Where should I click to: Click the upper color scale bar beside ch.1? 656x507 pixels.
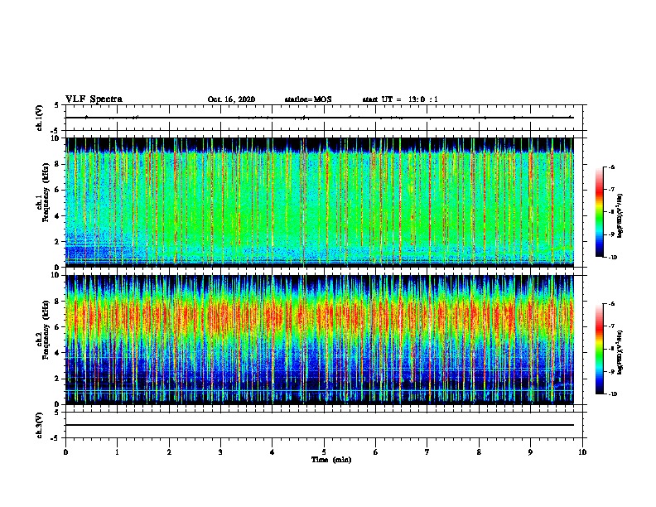click(600, 212)
